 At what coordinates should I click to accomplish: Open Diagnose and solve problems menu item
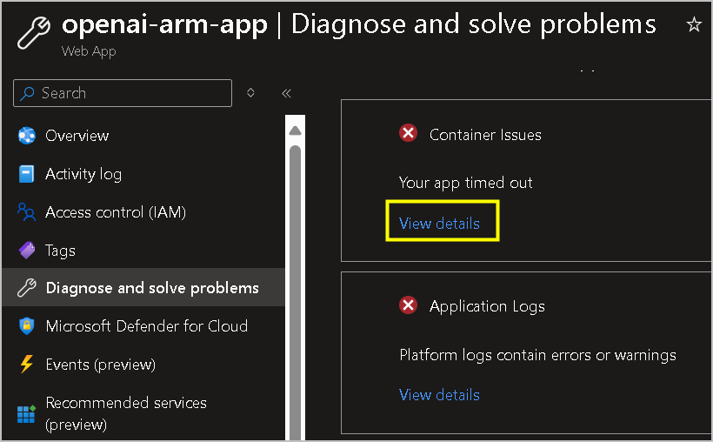click(152, 288)
